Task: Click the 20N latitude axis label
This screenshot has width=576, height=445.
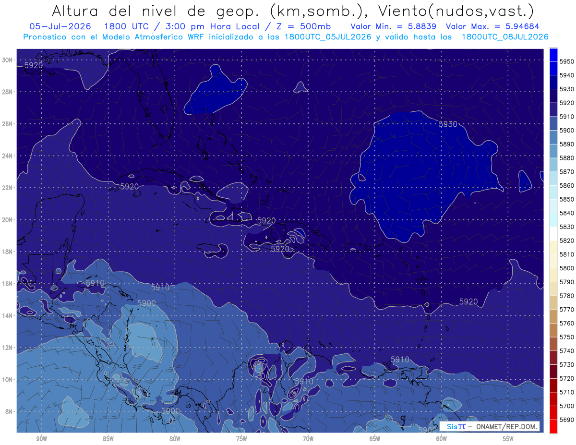Action: 8,220
